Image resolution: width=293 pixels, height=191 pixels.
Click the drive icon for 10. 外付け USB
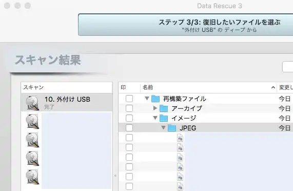(32, 103)
